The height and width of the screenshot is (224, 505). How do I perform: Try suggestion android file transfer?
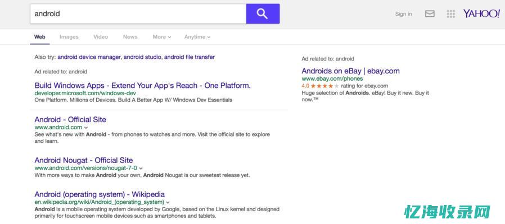190,57
